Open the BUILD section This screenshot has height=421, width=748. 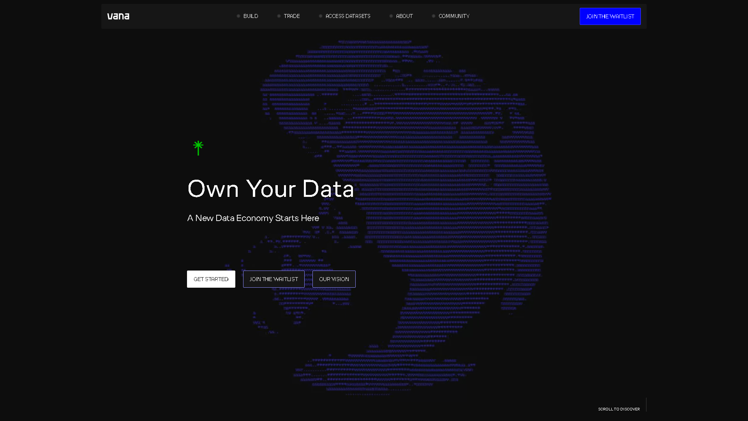[251, 16]
